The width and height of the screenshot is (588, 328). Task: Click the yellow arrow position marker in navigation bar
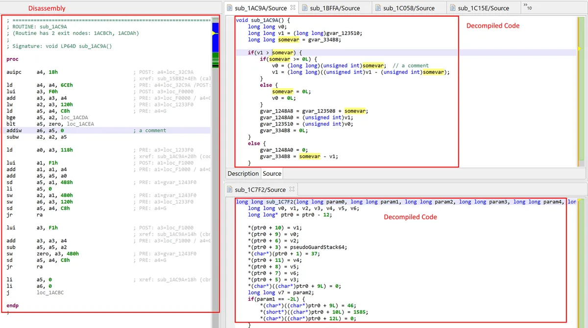pos(215,32)
